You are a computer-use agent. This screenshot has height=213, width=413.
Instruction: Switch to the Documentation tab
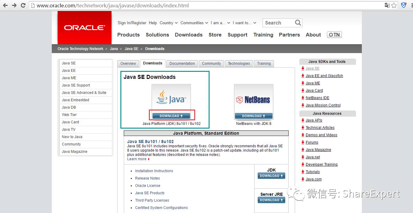click(182, 64)
